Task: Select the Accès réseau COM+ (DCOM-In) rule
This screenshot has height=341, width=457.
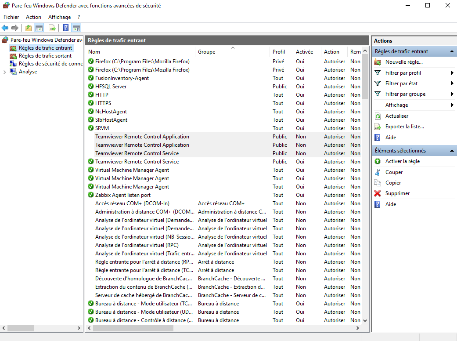Action: (x=132, y=203)
